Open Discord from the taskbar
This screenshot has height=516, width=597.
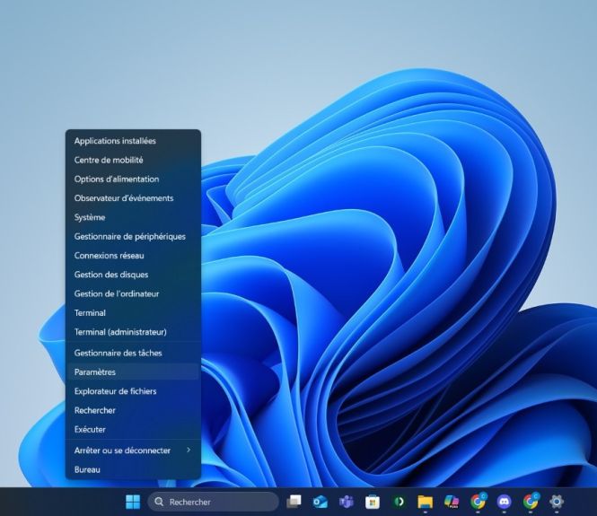pos(505,502)
